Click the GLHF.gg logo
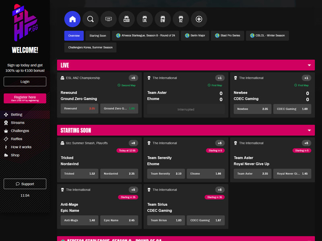The height and width of the screenshot is (241, 322). 25,22
